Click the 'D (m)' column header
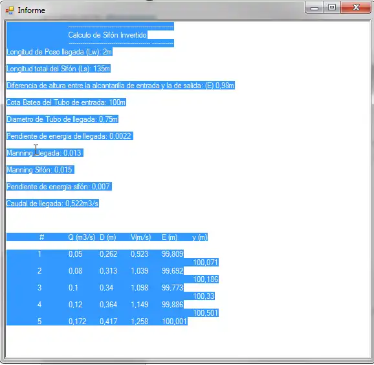 108,237
